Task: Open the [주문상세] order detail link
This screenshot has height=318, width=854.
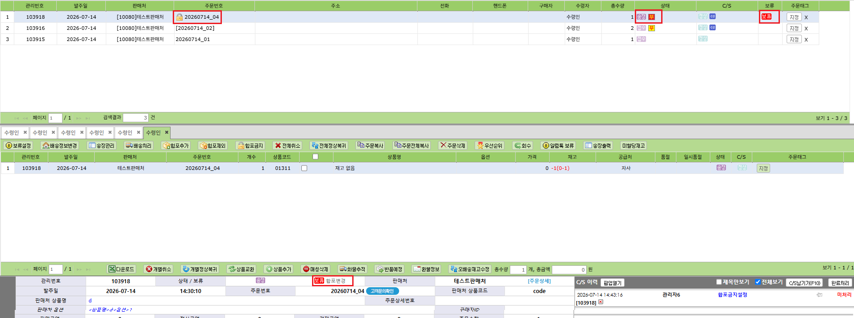Action: (x=539, y=281)
